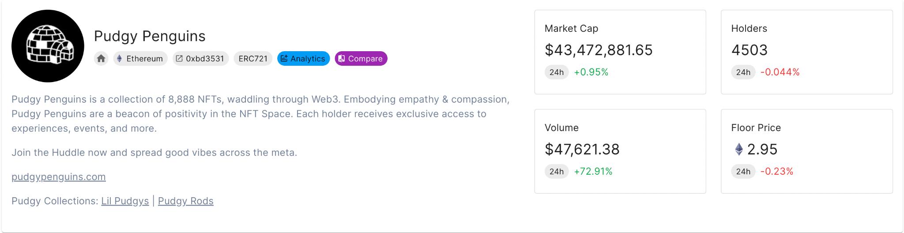The image size is (904, 233).
Task: Click the chart icon on Analytics button
Action: pyautogui.click(x=284, y=59)
